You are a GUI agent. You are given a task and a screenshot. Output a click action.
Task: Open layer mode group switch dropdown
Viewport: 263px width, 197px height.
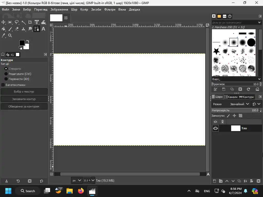257,104
